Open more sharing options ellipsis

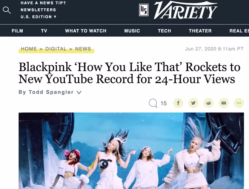coord(239,103)
